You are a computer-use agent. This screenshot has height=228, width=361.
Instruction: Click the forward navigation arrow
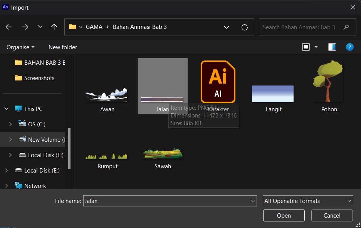click(25, 27)
